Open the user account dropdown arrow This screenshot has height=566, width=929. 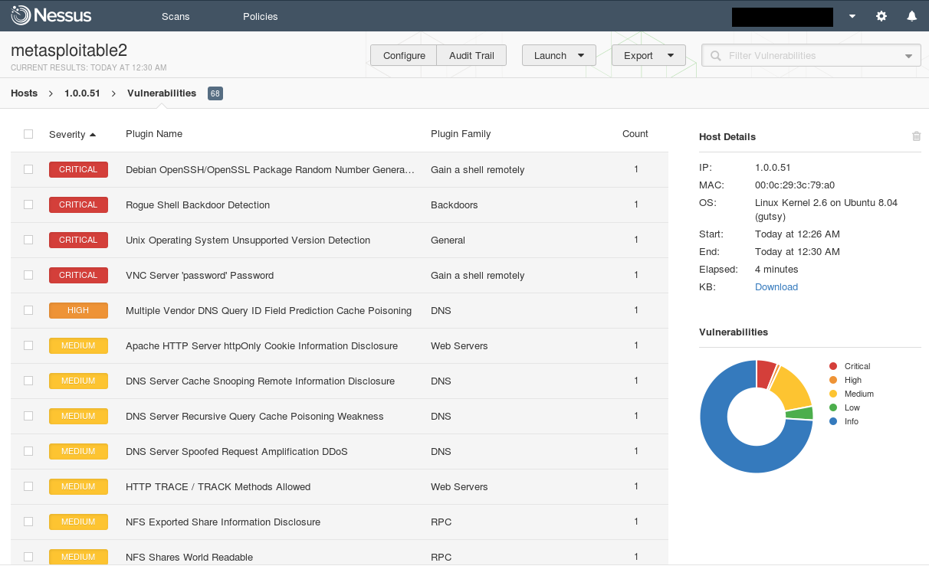(x=852, y=16)
